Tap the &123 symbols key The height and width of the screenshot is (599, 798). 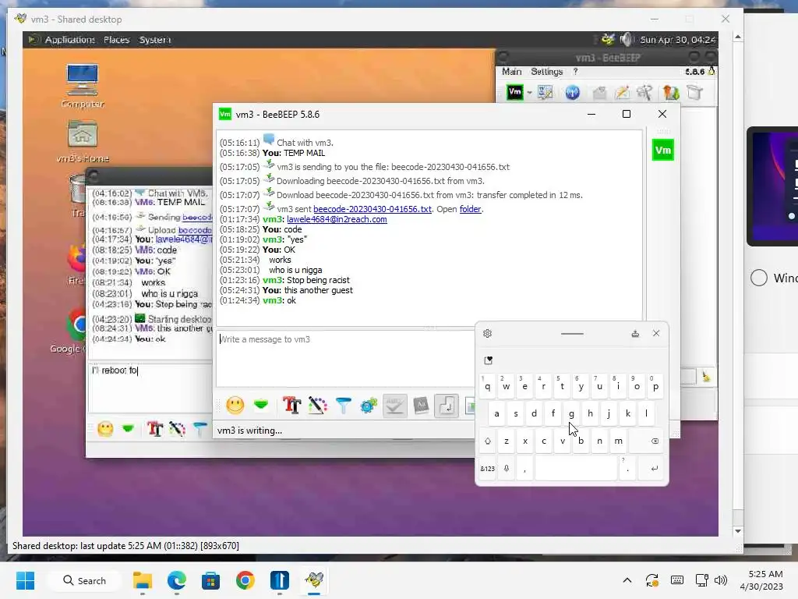coord(488,469)
